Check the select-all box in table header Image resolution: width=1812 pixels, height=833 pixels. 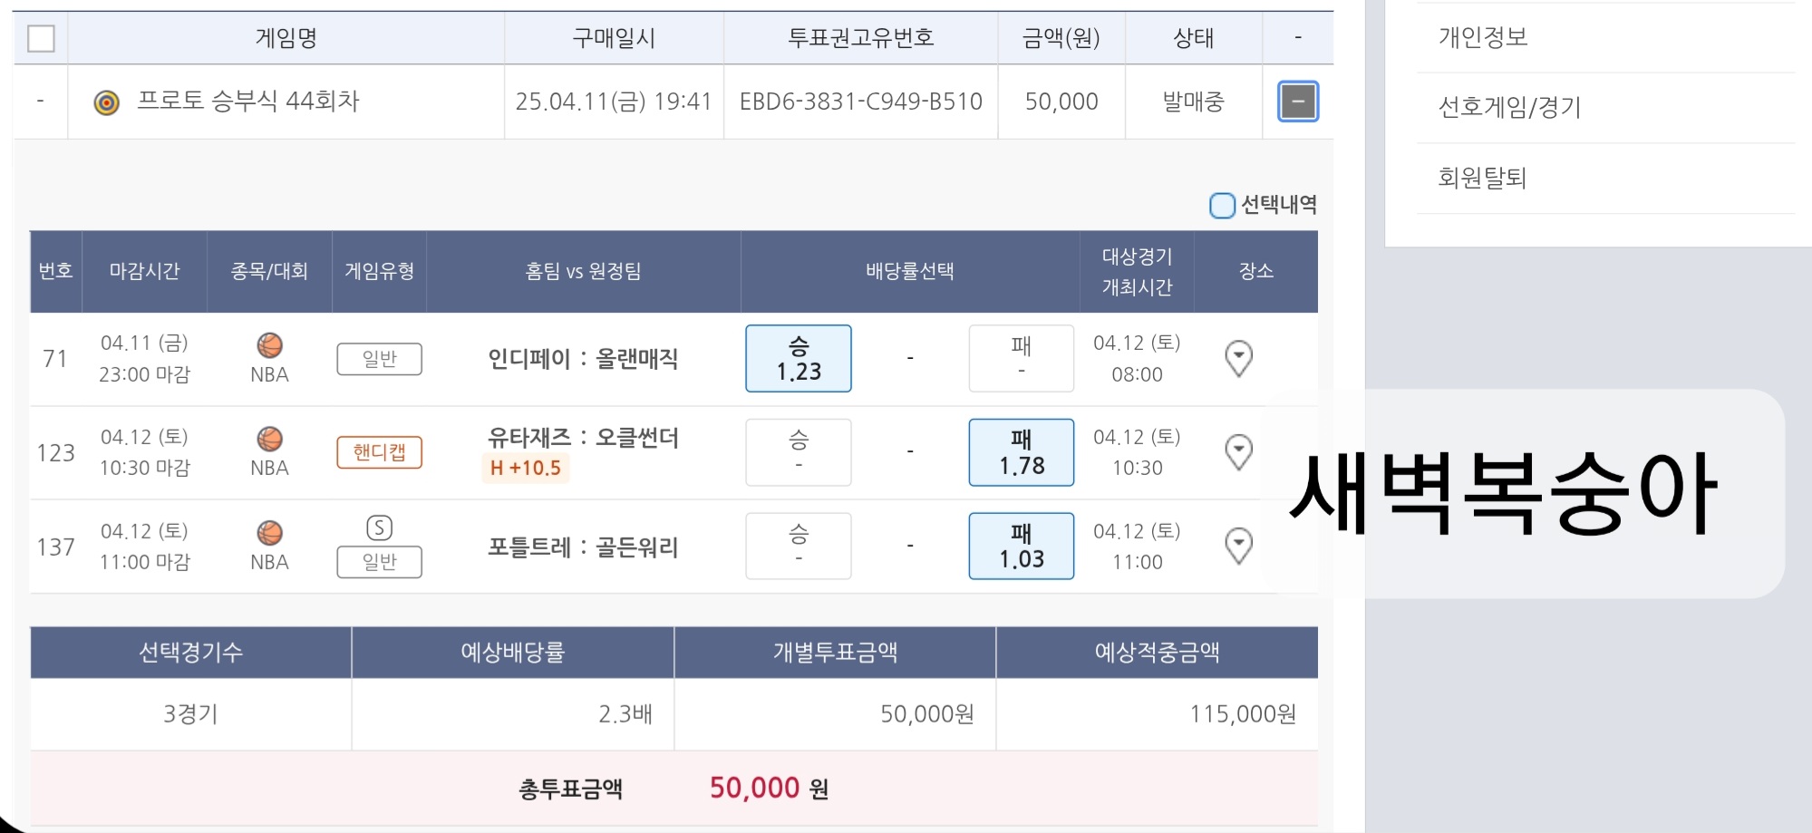(41, 39)
